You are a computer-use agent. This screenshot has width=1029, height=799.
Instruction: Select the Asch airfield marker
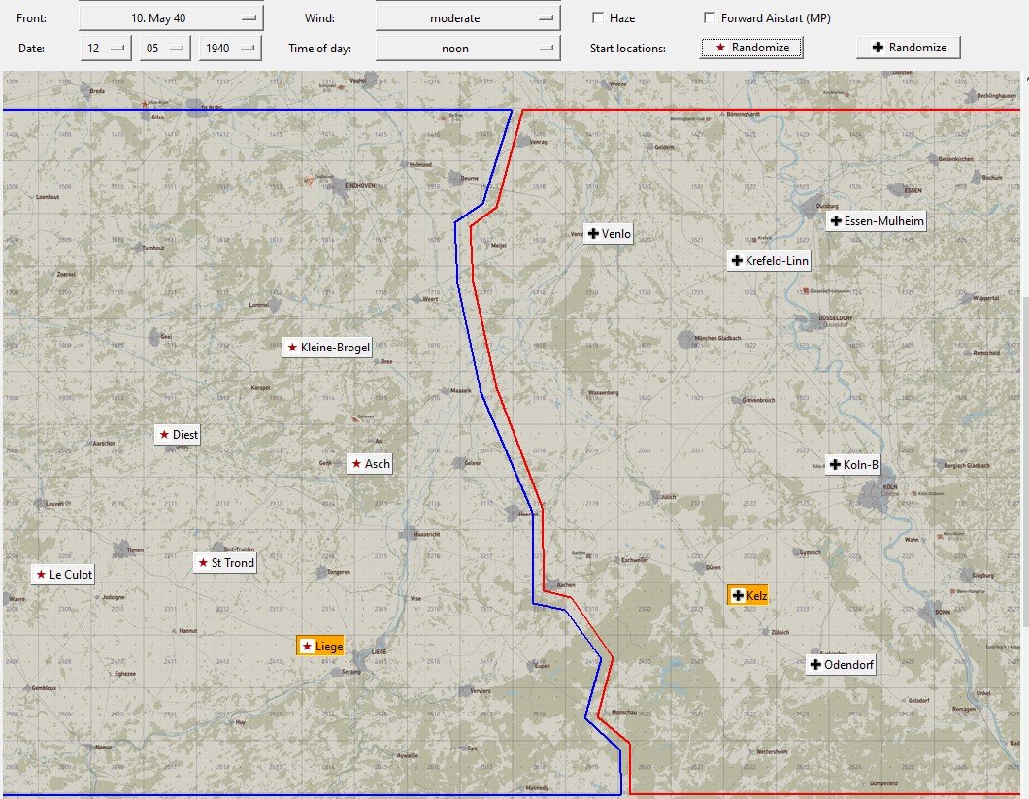click(370, 463)
